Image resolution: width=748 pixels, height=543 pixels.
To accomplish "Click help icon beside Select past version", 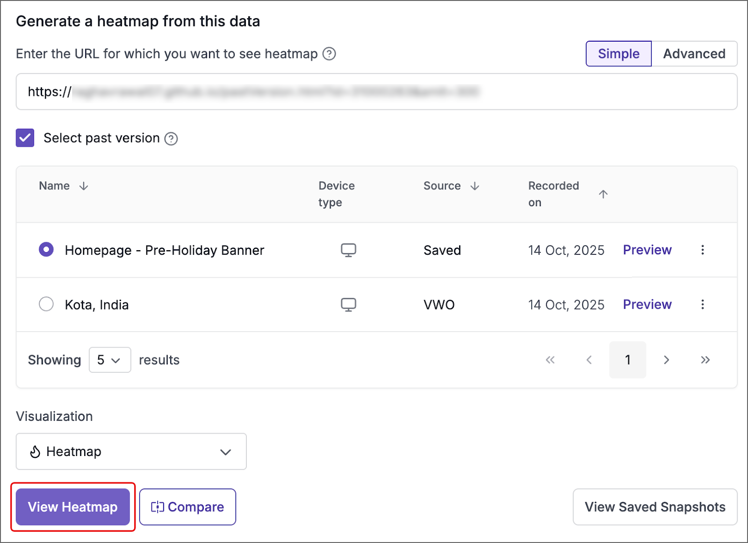I will click(x=171, y=139).
